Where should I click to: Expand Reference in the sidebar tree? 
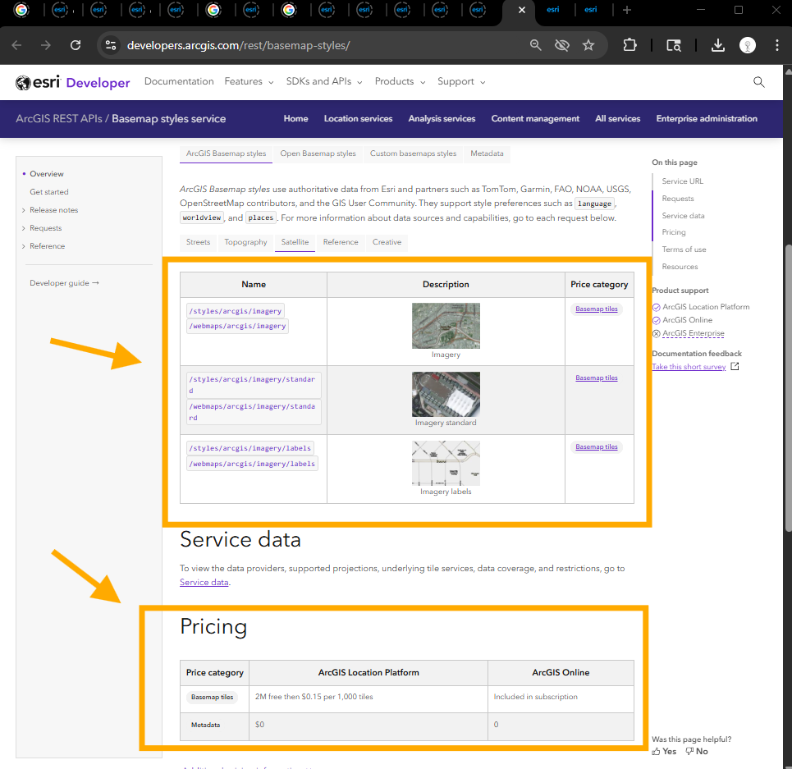click(x=23, y=246)
